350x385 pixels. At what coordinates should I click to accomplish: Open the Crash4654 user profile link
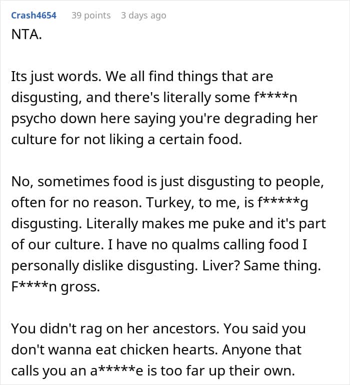click(x=34, y=16)
